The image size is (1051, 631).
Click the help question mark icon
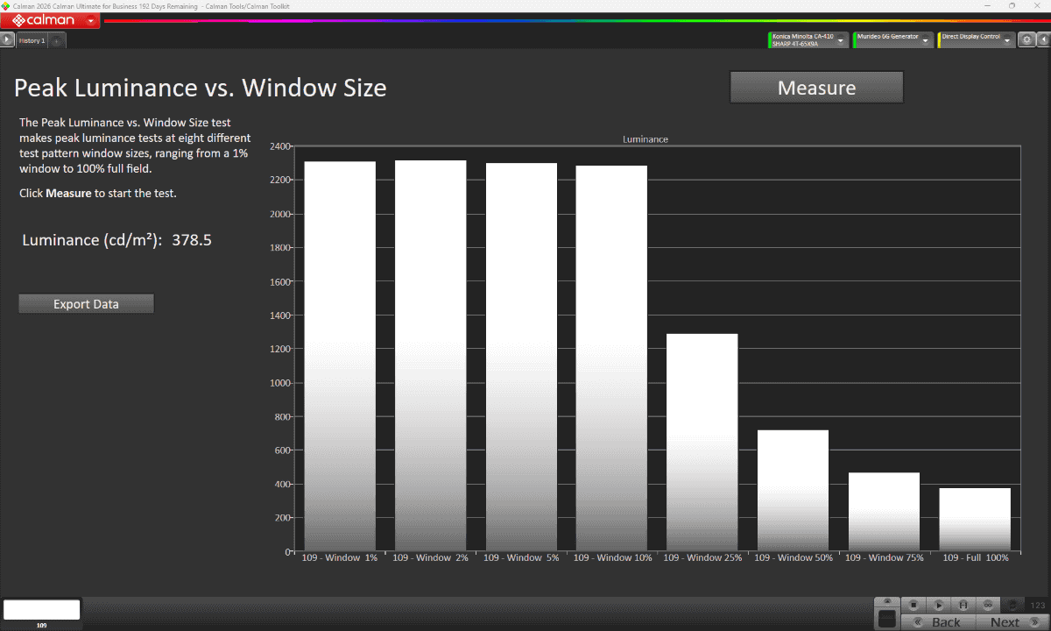(x=1013, y=605)
